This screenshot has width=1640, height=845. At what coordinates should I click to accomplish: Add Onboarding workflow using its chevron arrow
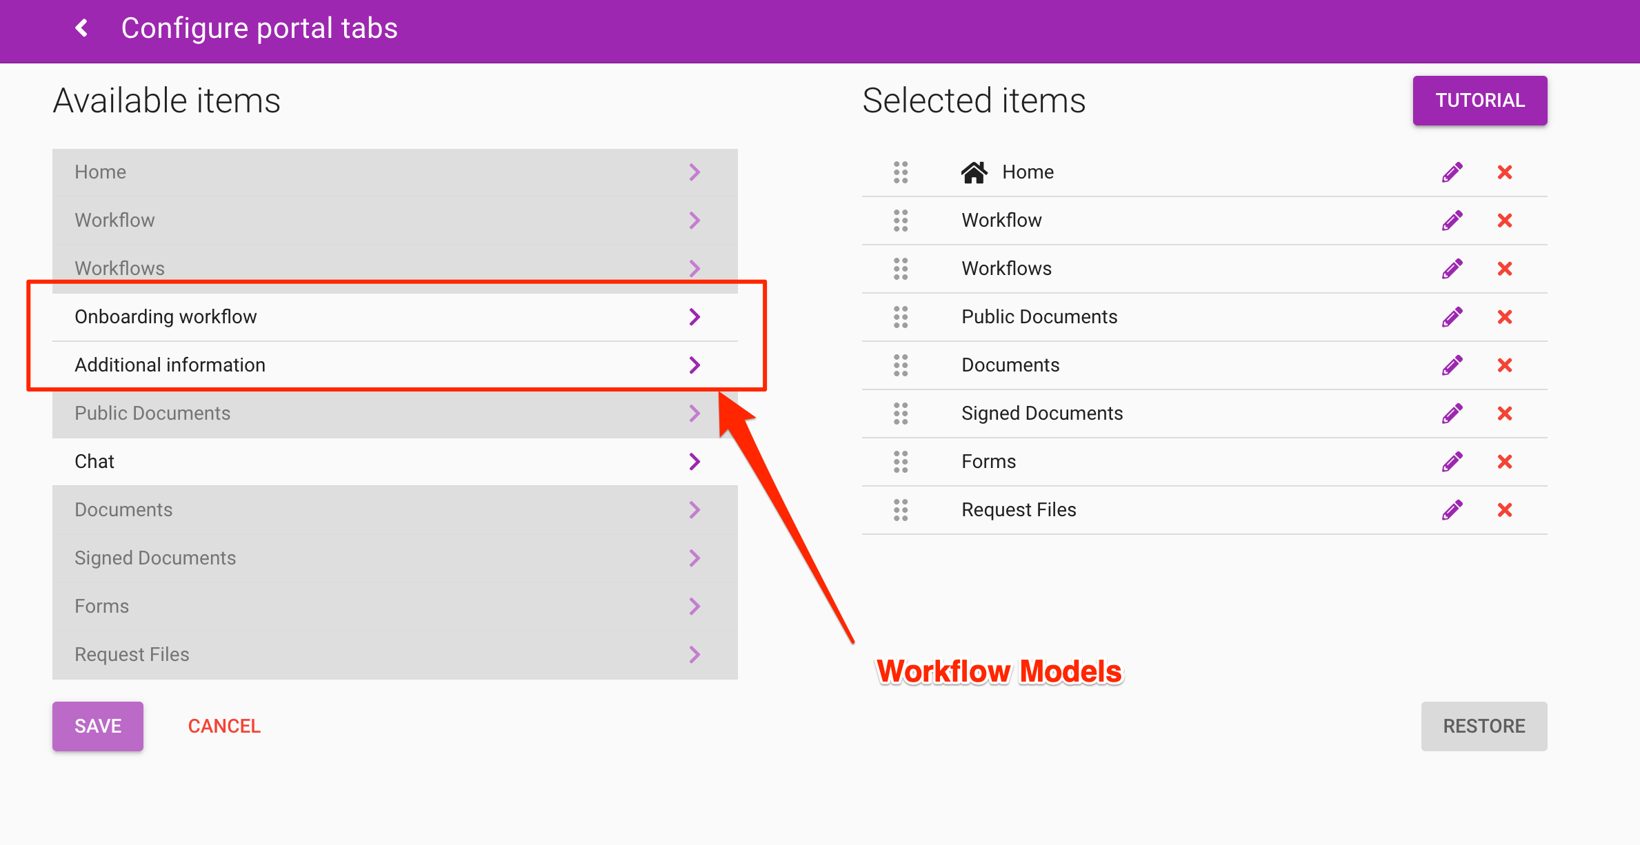point(694,317)
